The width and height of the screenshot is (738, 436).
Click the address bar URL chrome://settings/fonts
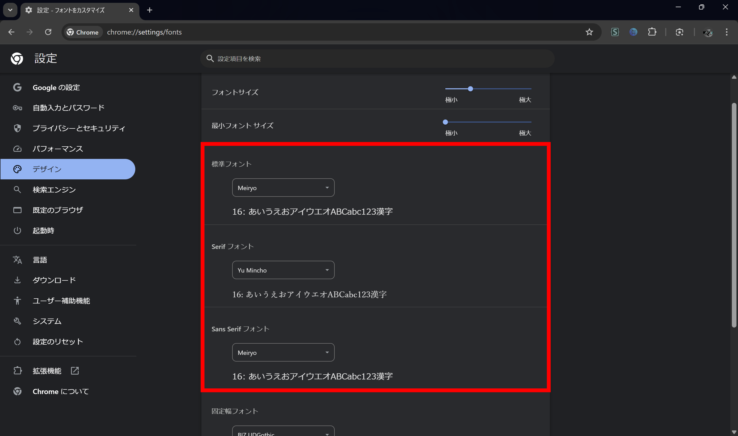click(x=145, y=32)
